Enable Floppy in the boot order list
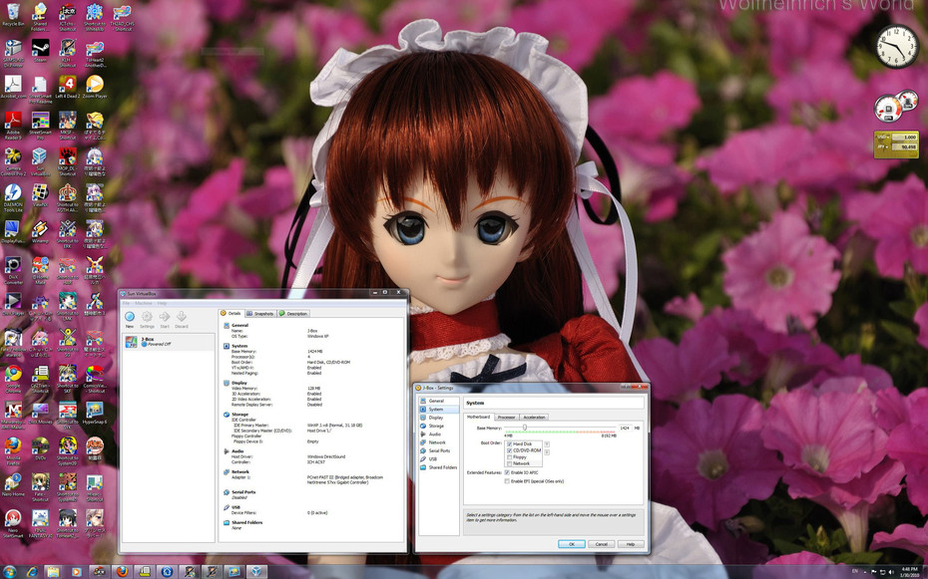This screenshot has height=579, width=928. point(510,457)
